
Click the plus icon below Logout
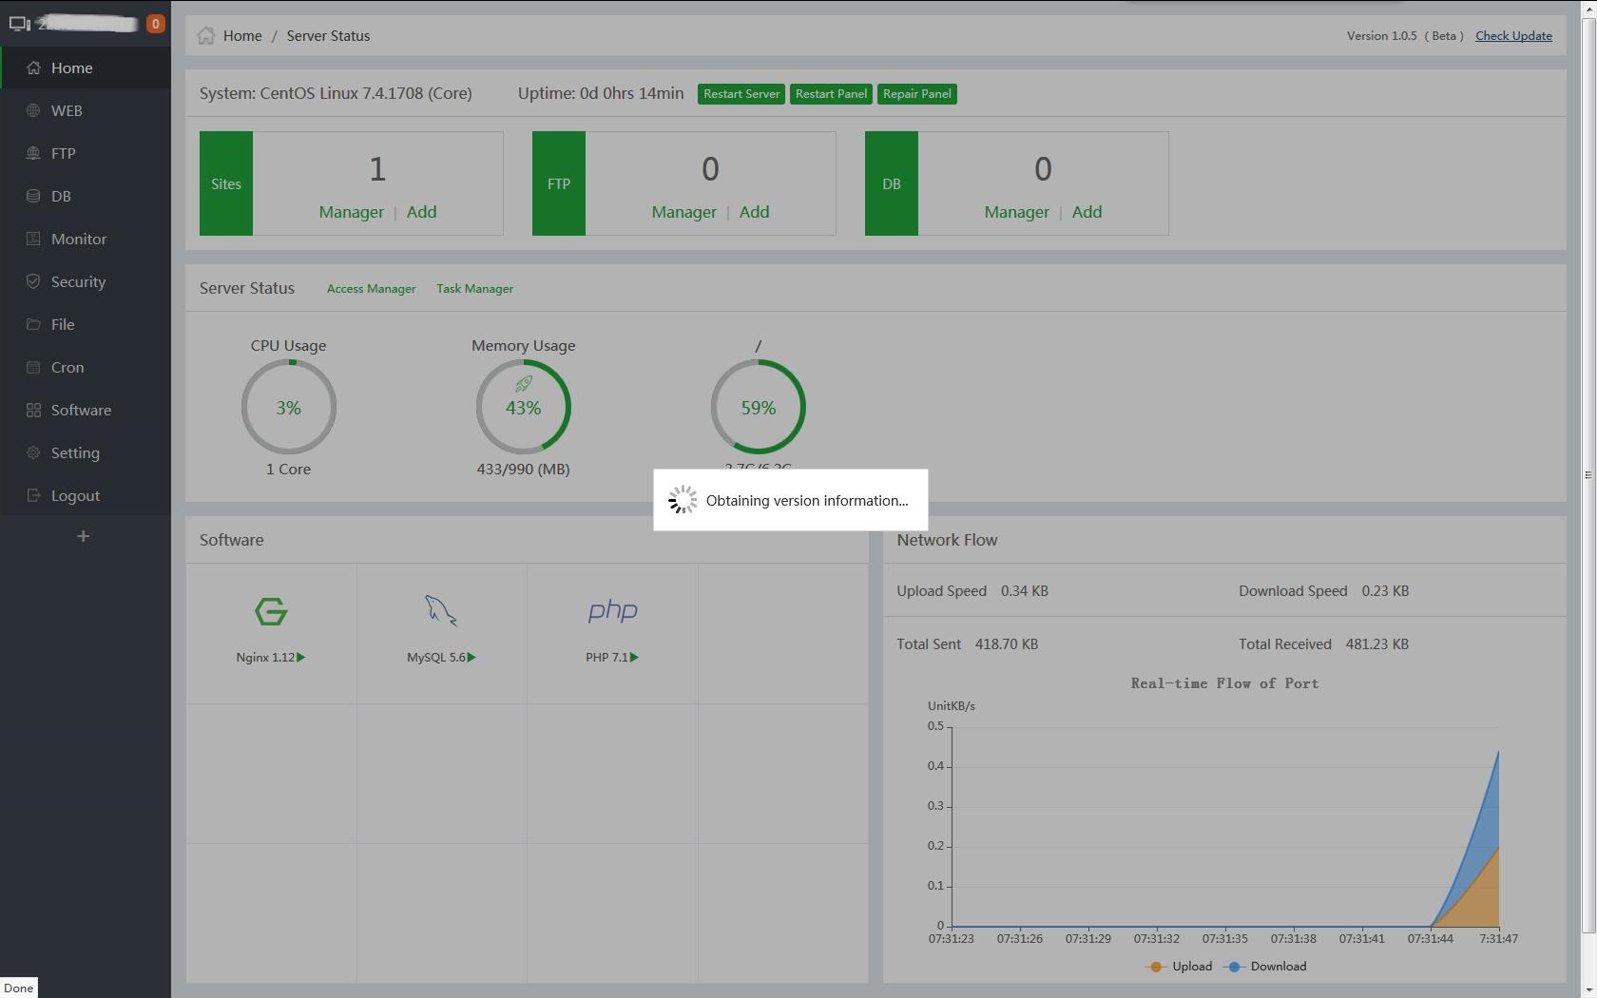pos(83,536)
